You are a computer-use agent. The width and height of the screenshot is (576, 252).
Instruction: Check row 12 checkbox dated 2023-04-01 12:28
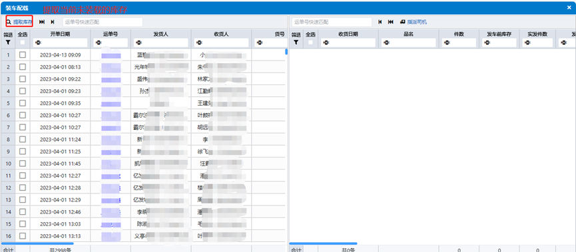tap(23, 188)
